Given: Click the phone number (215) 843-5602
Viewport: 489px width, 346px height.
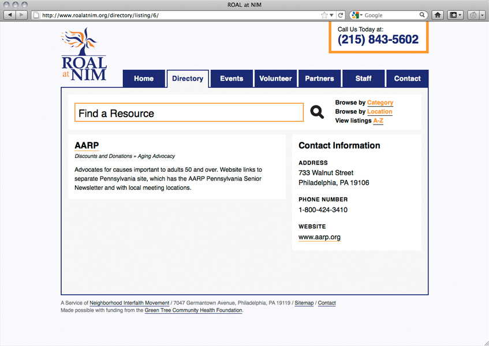Looking at the screenshot, I should tap(378, 40).
